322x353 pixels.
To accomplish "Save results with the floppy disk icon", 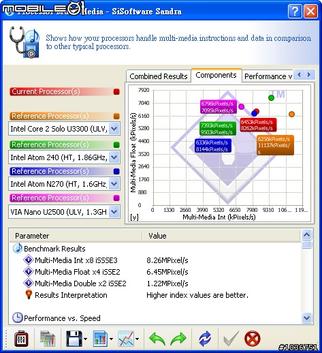I will pyautogui.click(x=74, y=339).
